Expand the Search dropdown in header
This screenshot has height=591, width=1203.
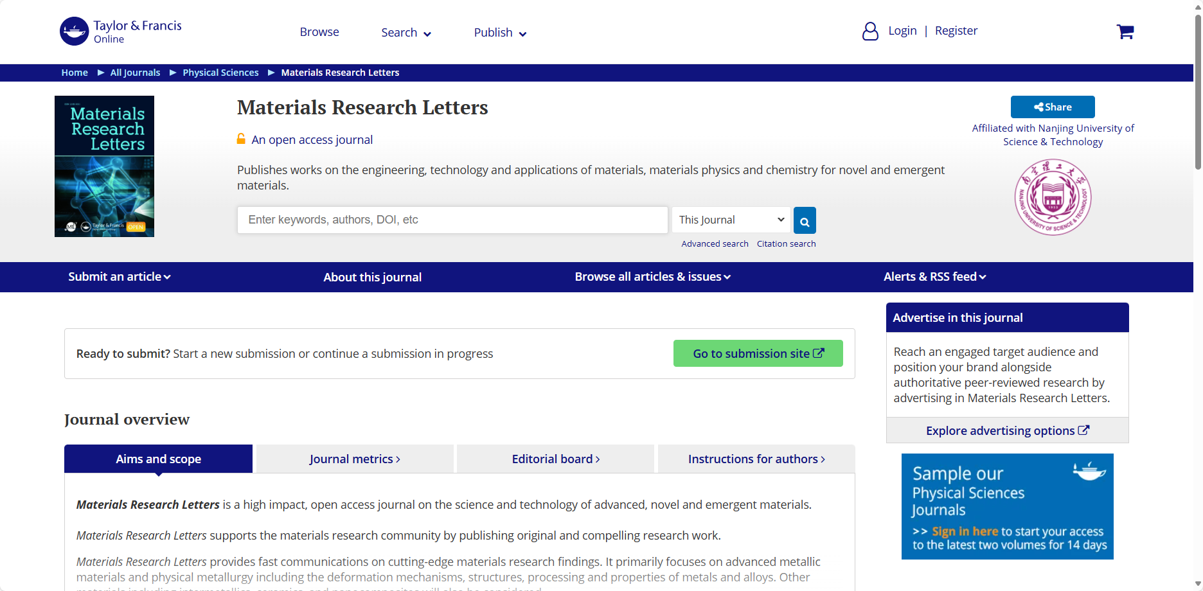pyautogui.click(x=405, y=33)
